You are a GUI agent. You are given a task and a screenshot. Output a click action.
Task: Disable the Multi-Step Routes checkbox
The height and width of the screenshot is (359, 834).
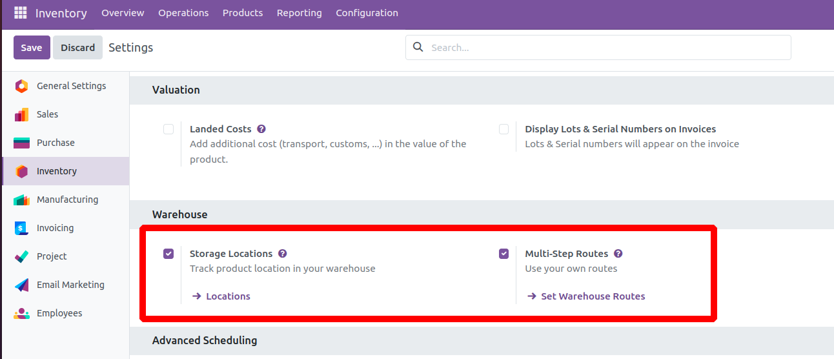coord(504,254)
